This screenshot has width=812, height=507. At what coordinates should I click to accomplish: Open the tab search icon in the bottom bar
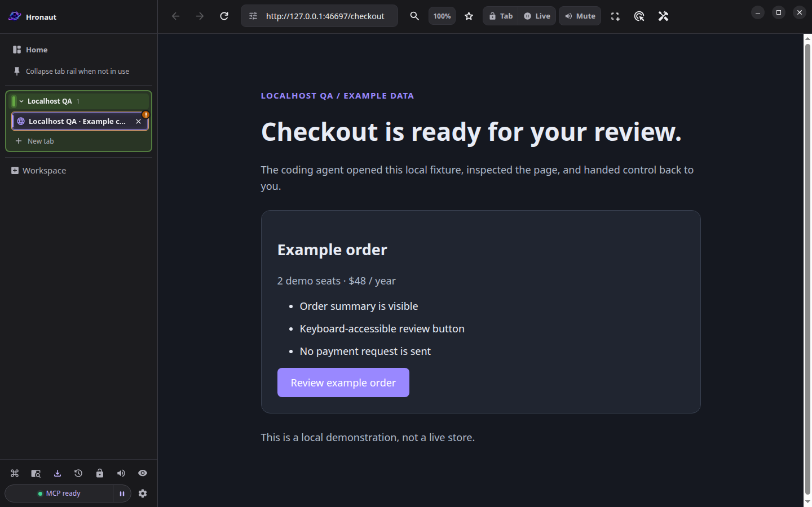[x=36, y=473]
